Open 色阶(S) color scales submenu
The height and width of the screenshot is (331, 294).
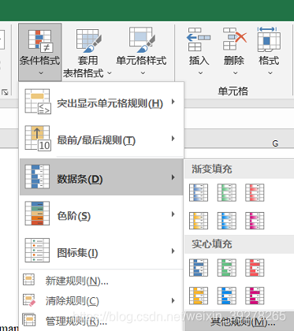(102, 214)
